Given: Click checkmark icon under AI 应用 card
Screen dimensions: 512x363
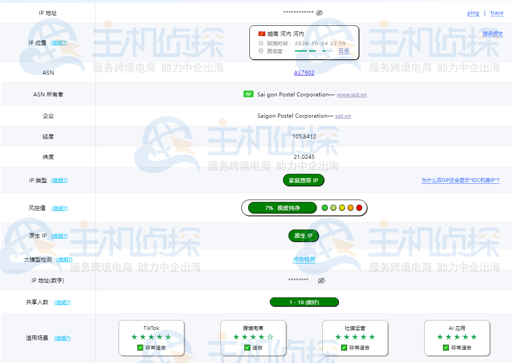Looking at the screenshot, I should pyautogui.click(x=446, y=348).
